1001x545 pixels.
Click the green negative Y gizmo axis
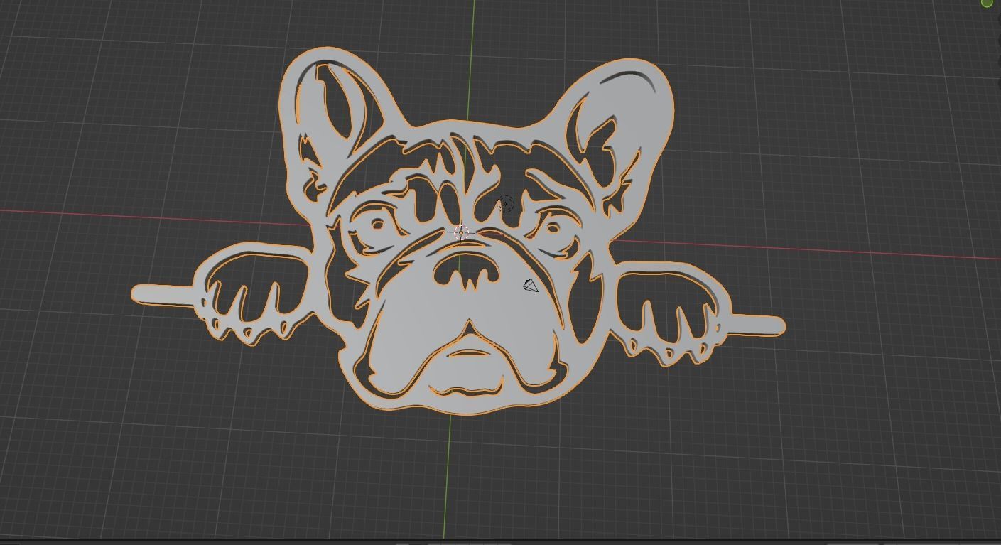click(x=987, y=3)
